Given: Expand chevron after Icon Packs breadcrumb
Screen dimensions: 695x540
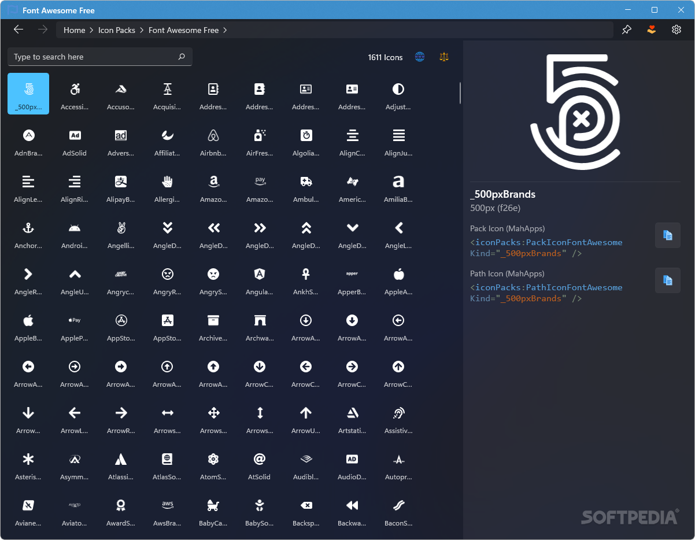Looking at the screenshot, I should click(x=142, y=30).
